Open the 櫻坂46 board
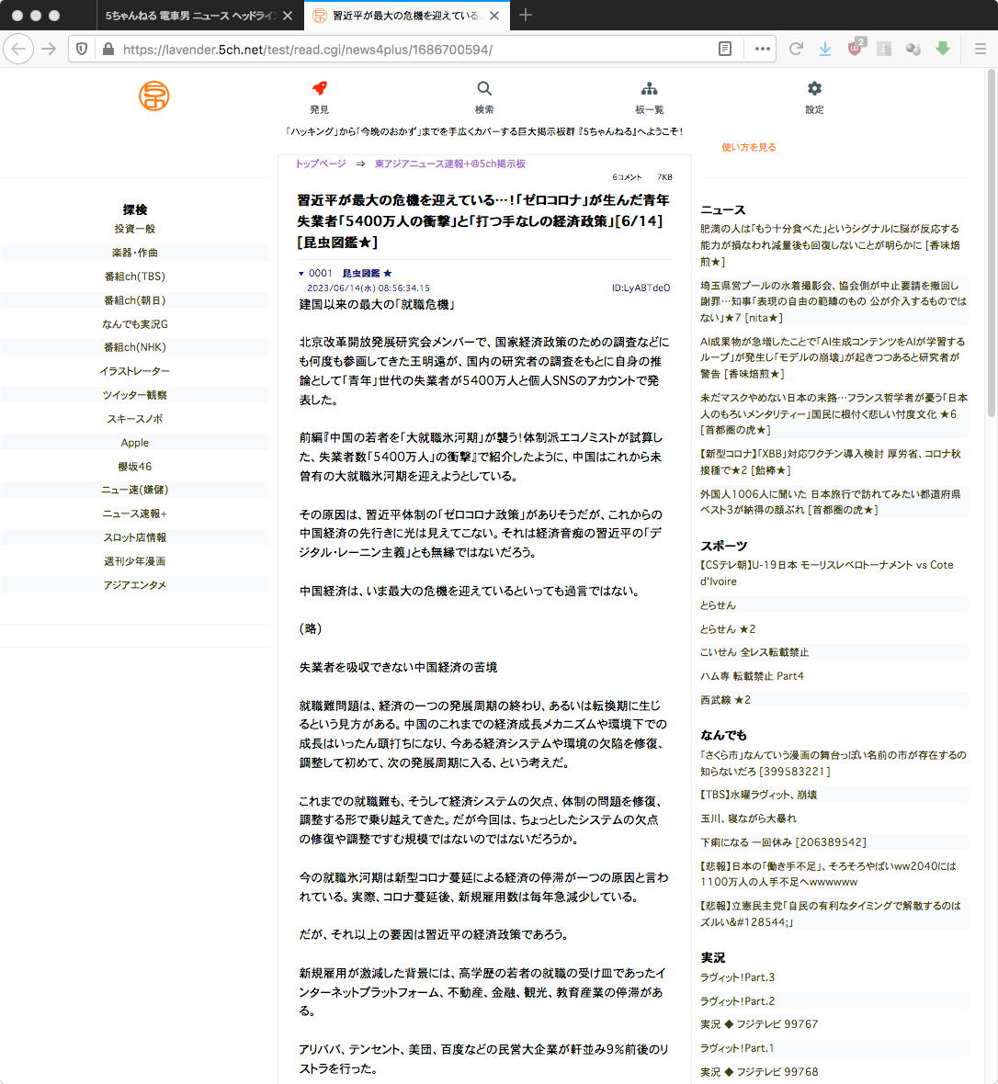This screenshot has width=998, height=1084. coord(135,467)
